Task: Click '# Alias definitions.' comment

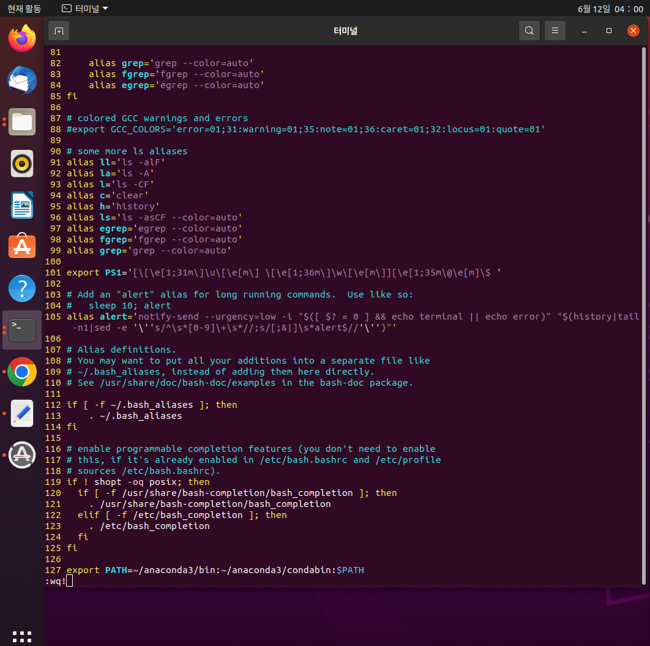Action: (x=121, y=350)
